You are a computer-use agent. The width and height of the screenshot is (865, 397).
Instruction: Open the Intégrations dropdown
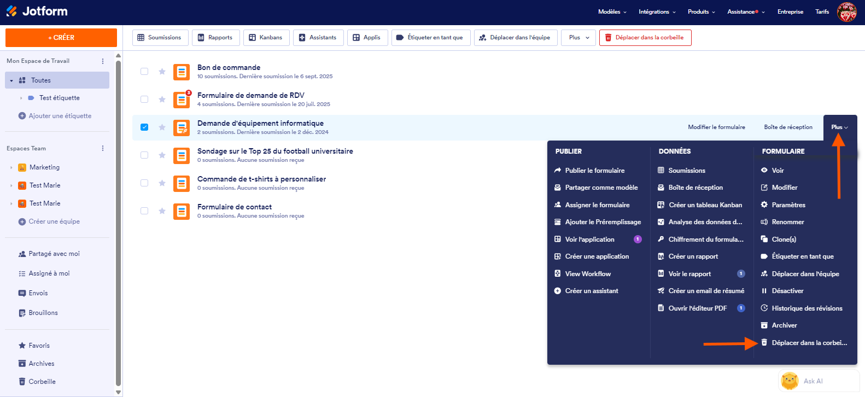[x=657, y=11]
